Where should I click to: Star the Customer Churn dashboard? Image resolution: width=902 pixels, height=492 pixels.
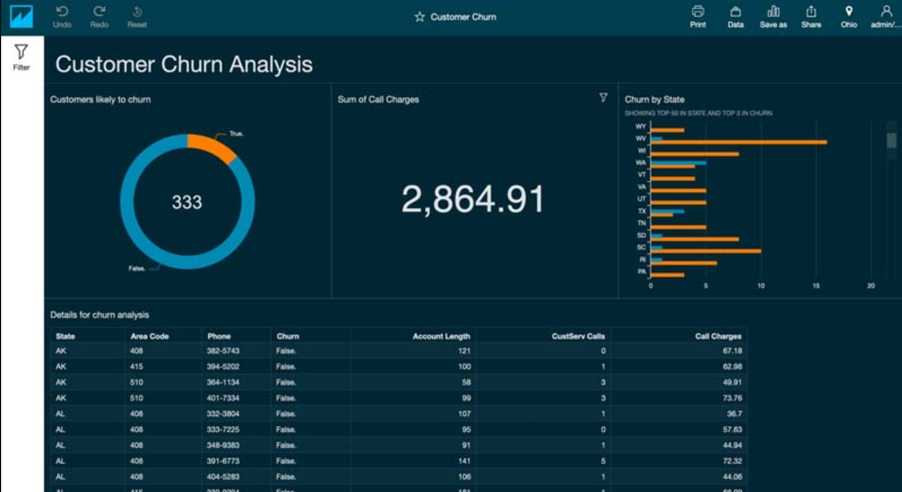(420, 17)
